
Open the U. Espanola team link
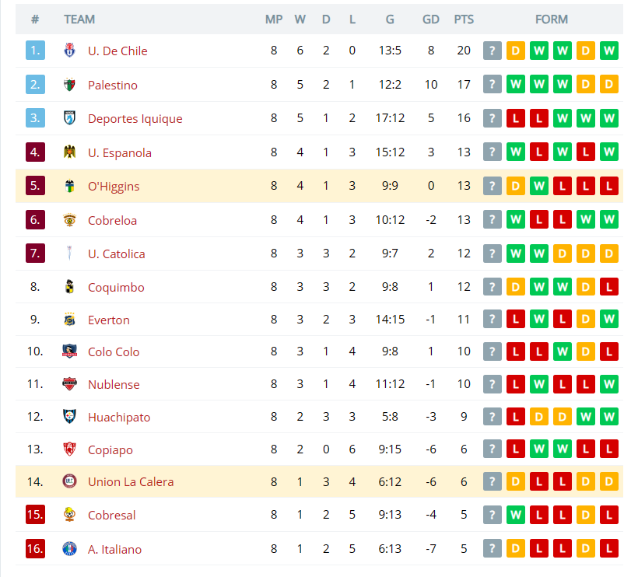click(x=120, y=152)
